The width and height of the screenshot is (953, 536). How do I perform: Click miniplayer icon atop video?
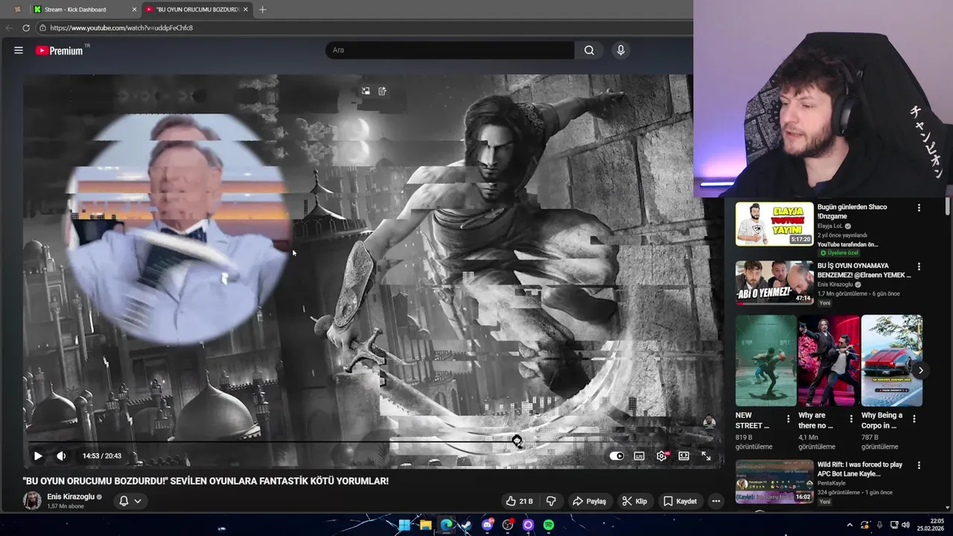pyautogui.click(x=366, y=91)
